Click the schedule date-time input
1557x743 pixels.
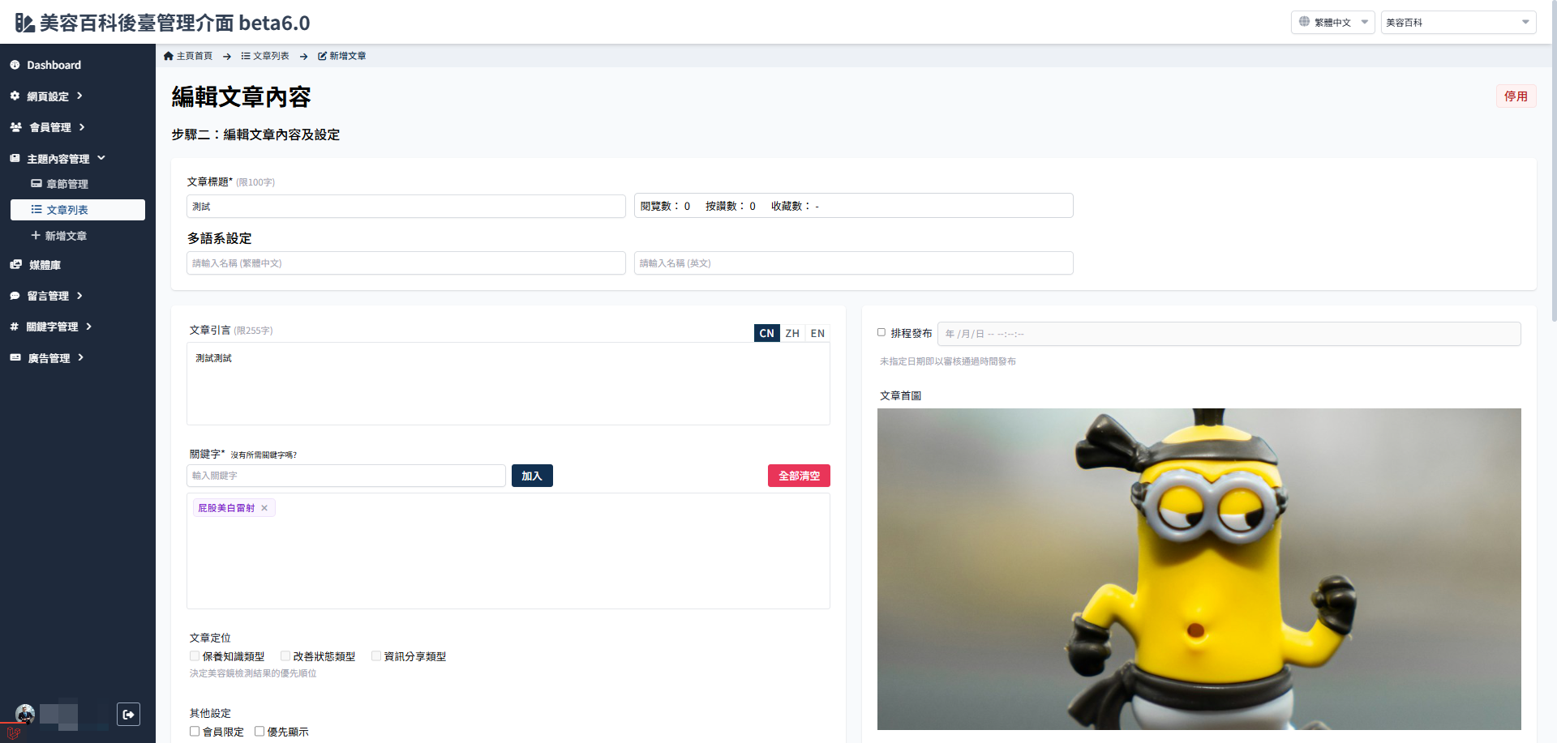pyautogui.click(x=1229, y=334)
